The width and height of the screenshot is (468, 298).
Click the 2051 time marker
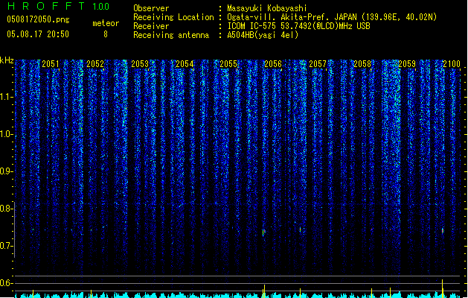(x=51, y=64)
